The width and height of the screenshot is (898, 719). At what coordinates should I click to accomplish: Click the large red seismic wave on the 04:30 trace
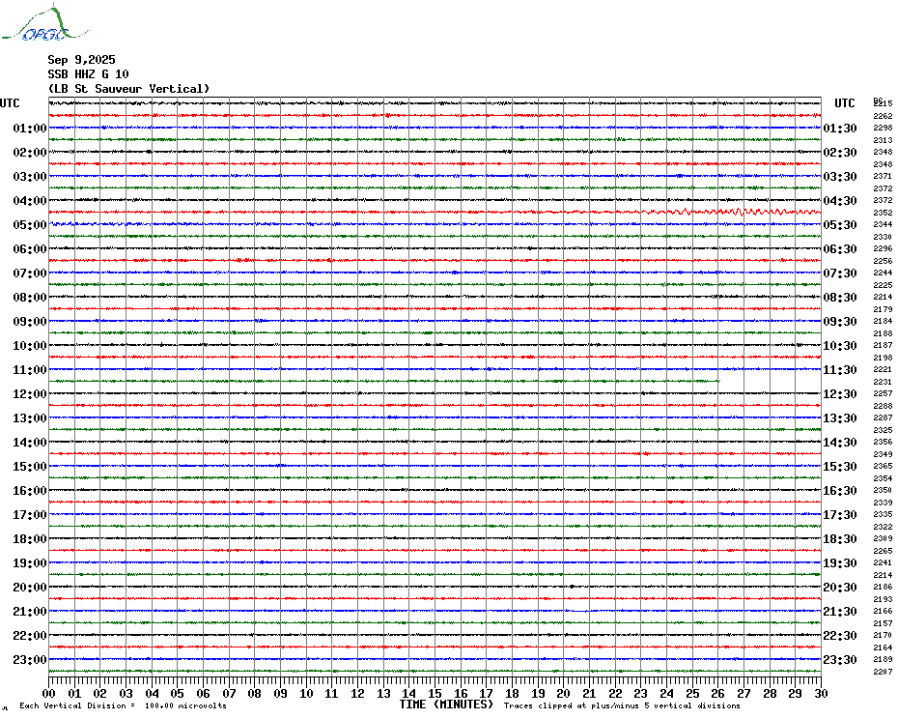[x=733, y=212]
